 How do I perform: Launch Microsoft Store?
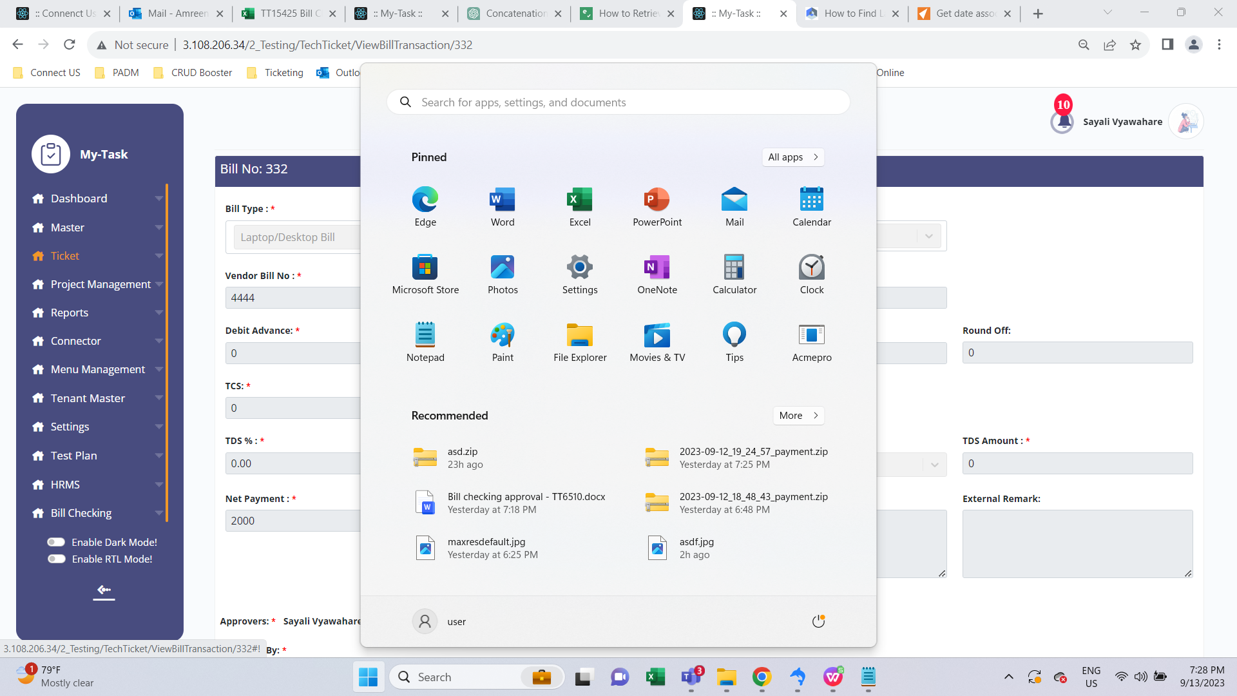point(425,274)
